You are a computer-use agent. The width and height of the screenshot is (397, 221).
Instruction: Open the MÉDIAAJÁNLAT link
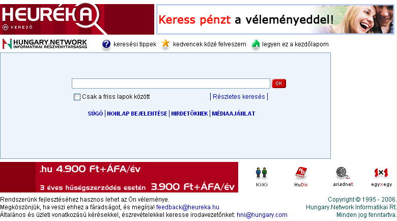click(x=234, y=114)
